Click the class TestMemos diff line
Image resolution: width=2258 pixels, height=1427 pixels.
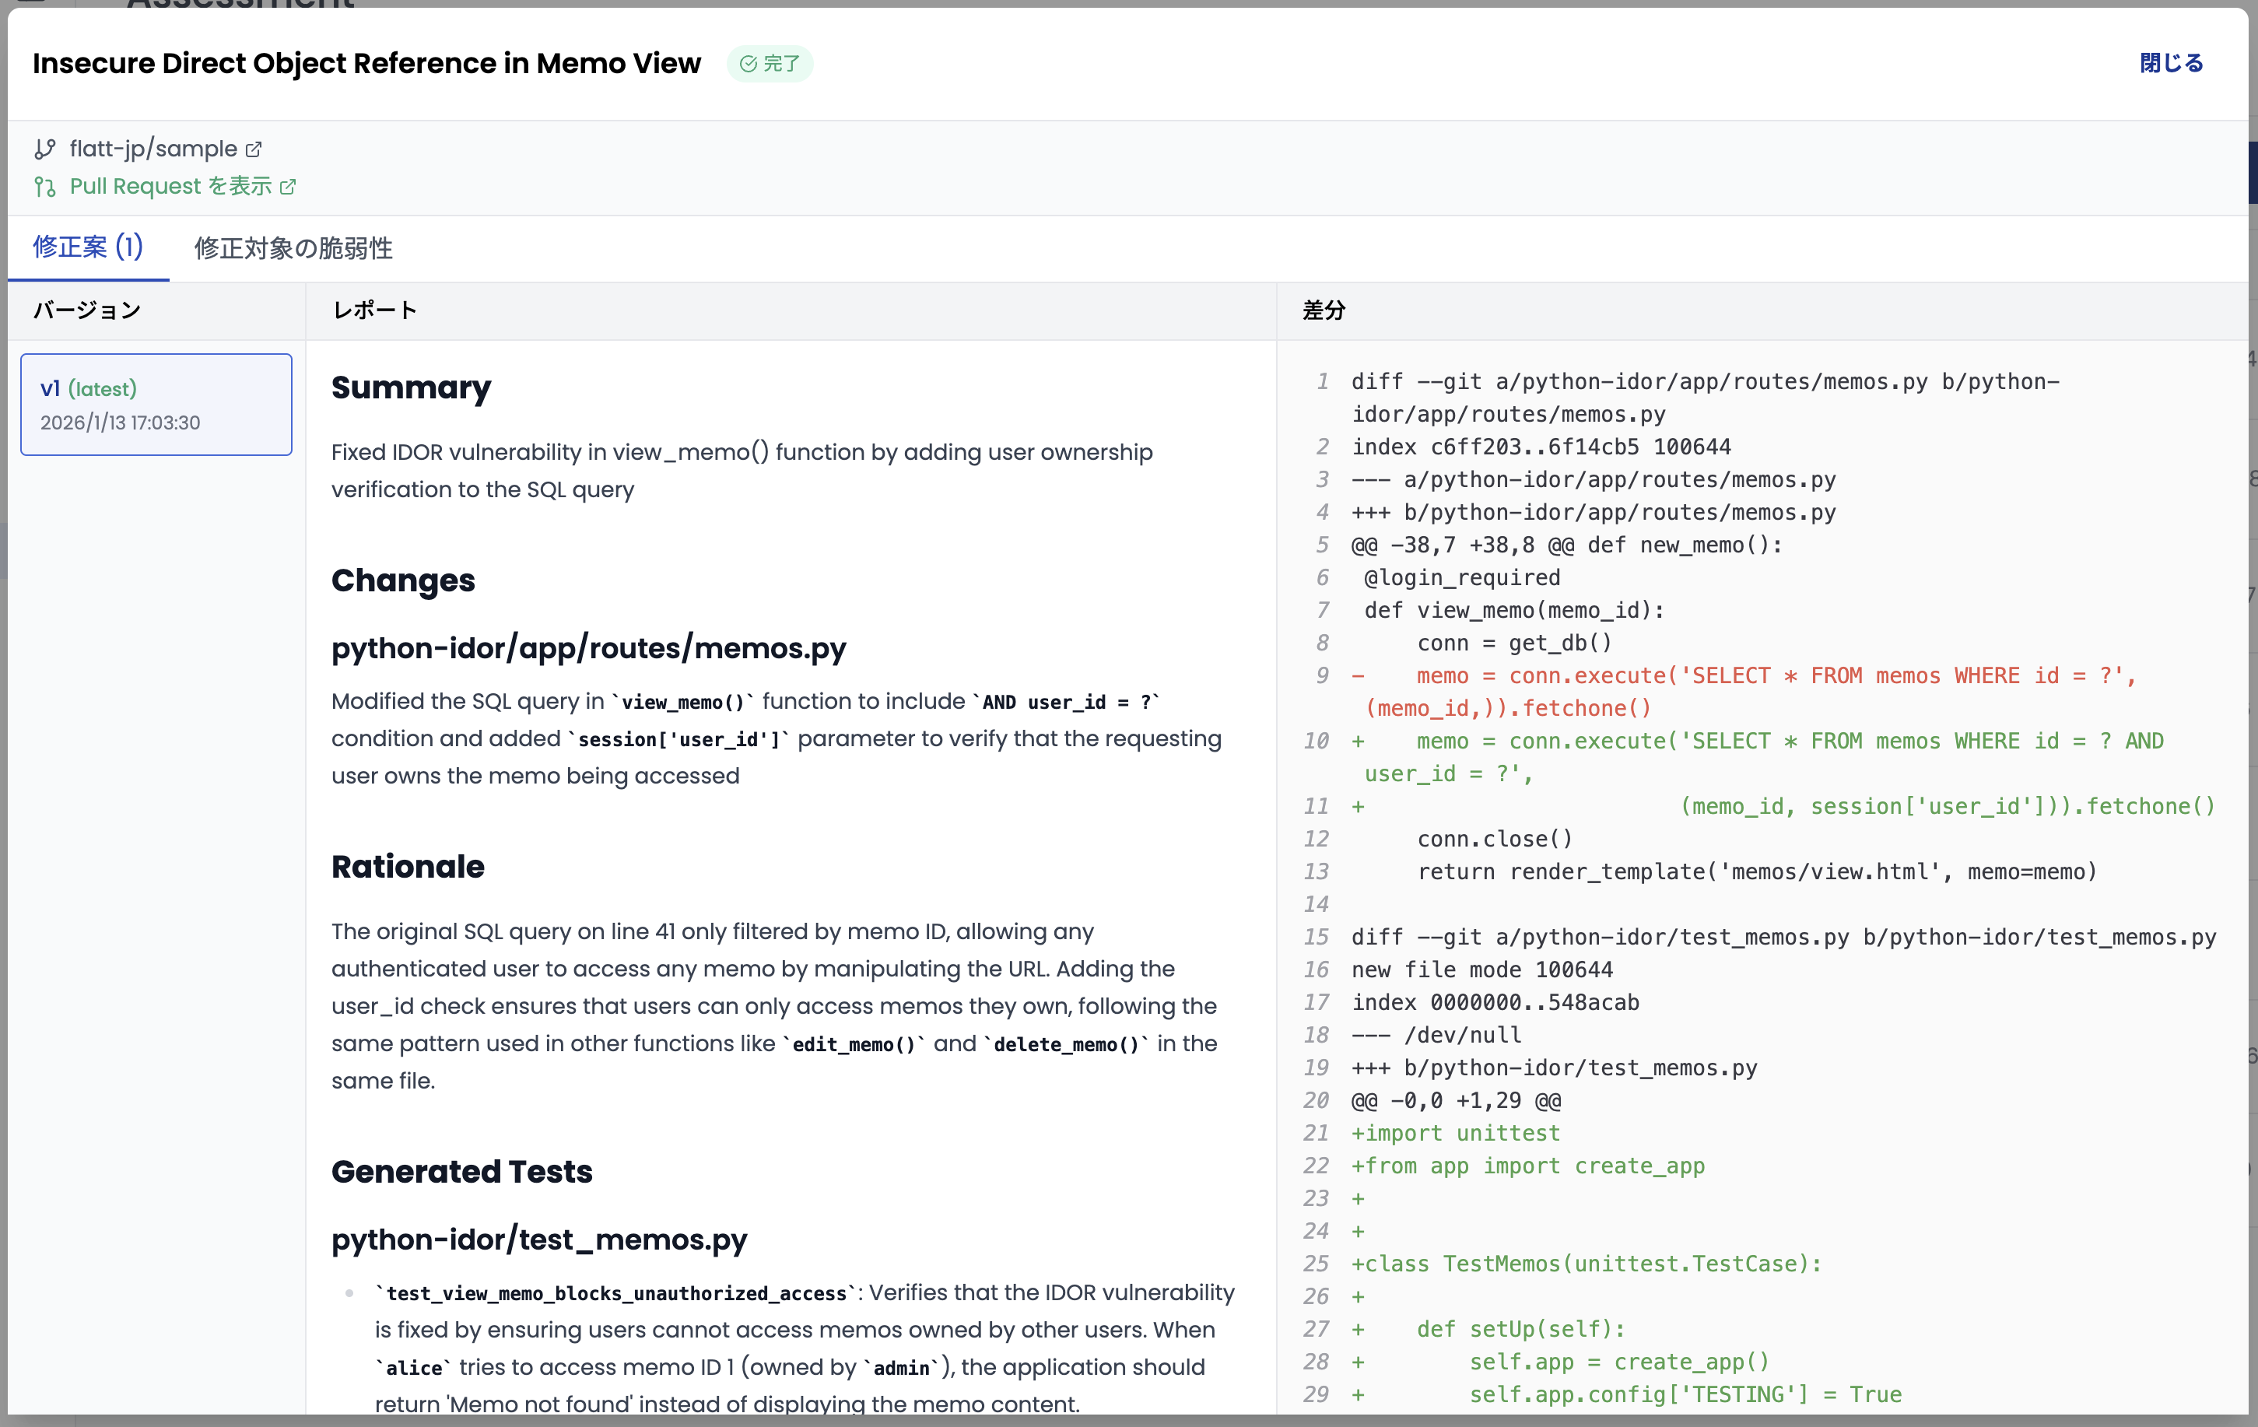1585,1263
